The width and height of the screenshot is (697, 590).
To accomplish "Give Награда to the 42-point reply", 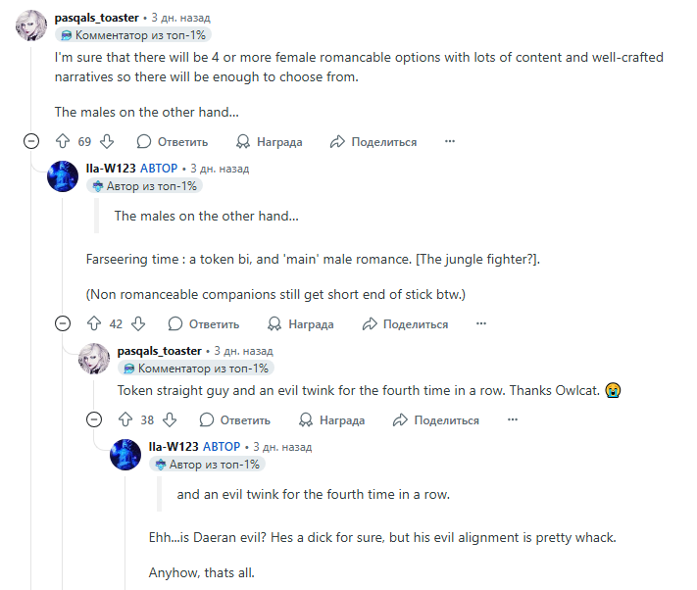I will [x=301, y=324].
